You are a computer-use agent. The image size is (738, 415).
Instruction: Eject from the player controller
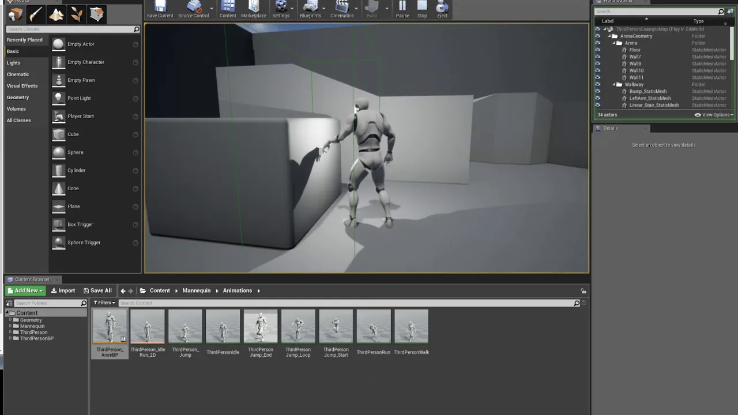(x=442, y=10)
